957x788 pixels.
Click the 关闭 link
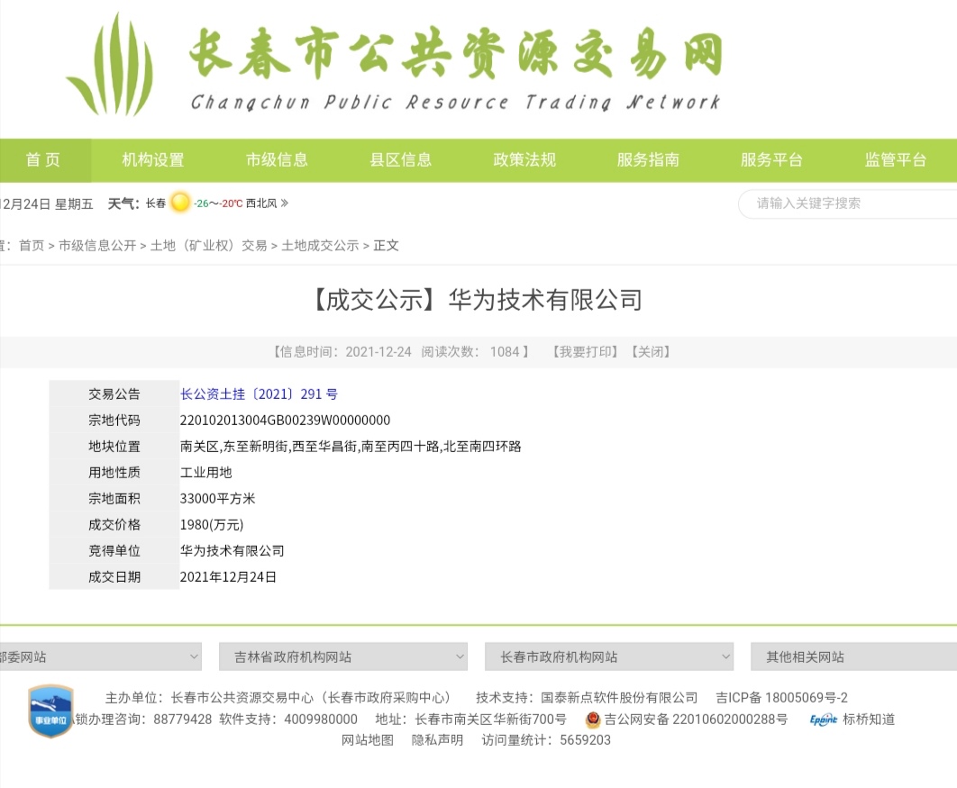coord(650,352)
